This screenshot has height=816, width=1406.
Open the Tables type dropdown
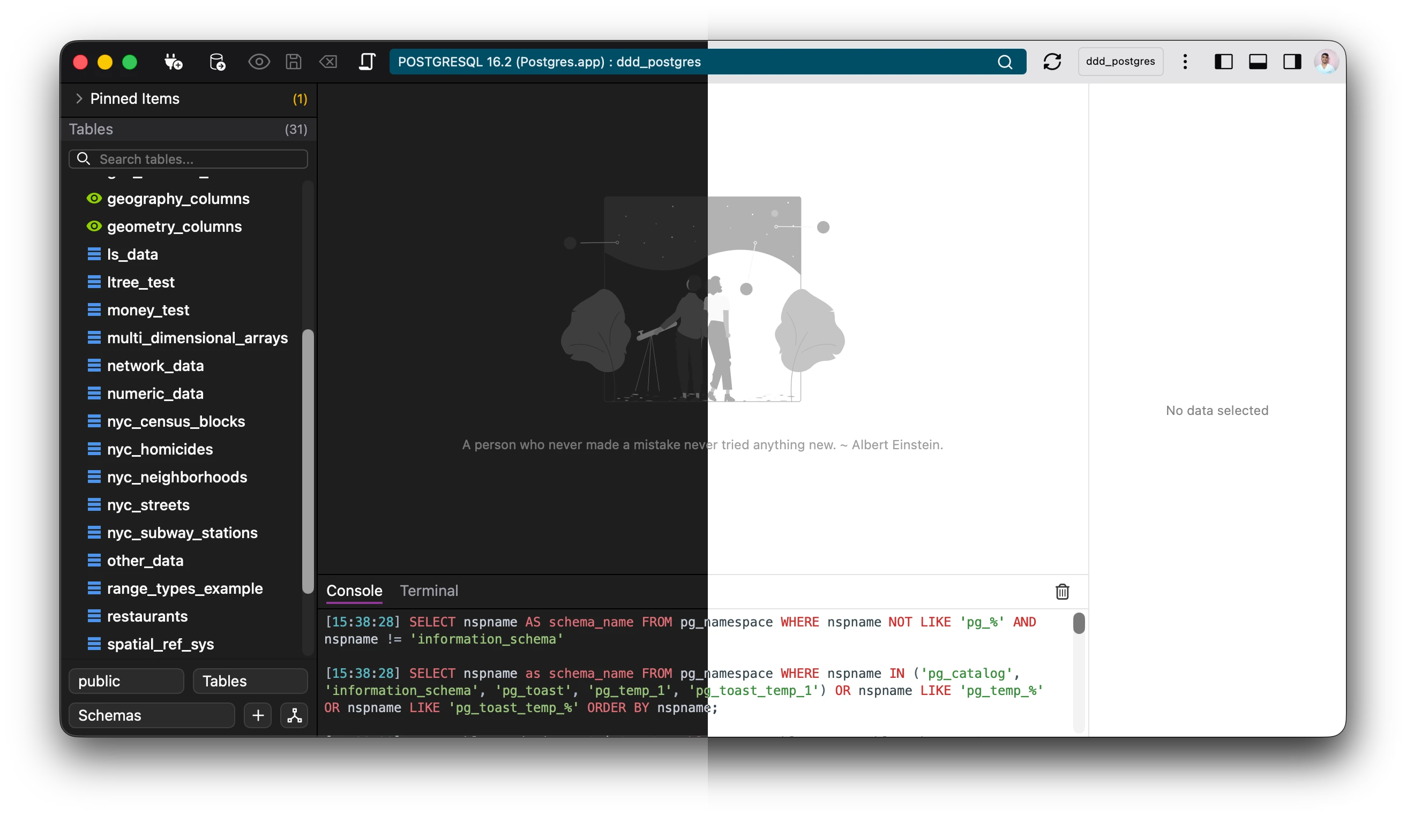(x=250, y=681)
